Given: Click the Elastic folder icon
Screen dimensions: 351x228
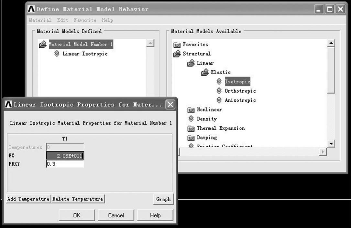Looking at the screenshot, I should pos(205,72).
